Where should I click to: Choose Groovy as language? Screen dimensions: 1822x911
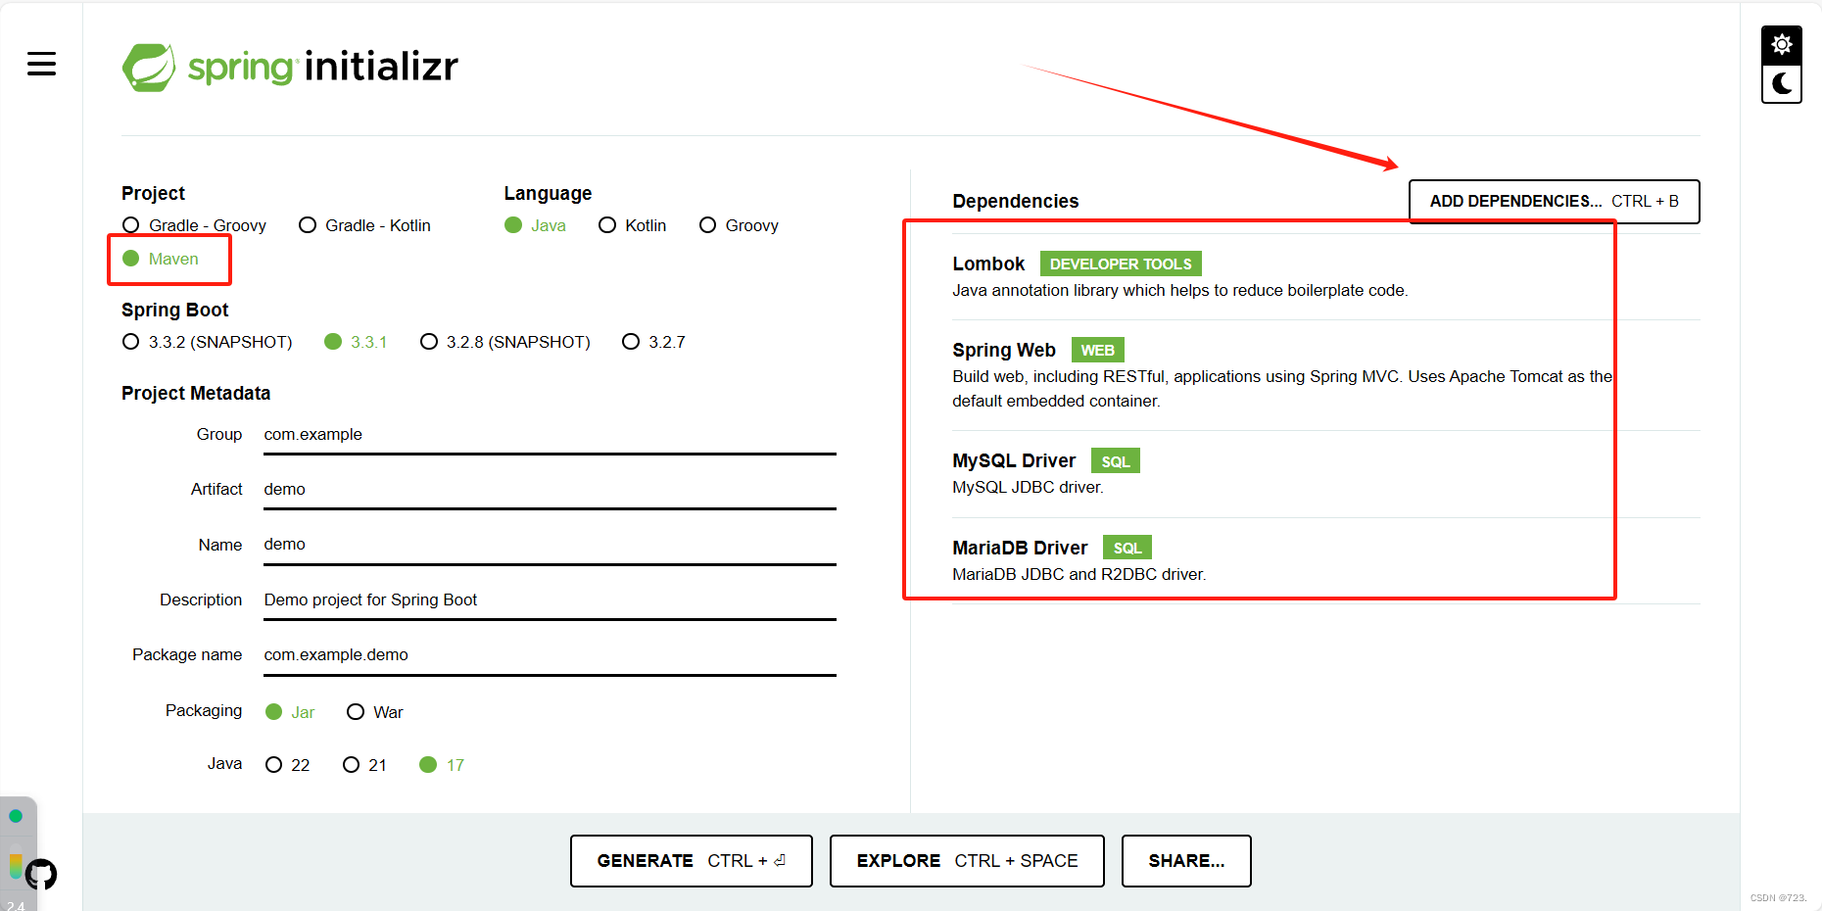click(739, 225)
